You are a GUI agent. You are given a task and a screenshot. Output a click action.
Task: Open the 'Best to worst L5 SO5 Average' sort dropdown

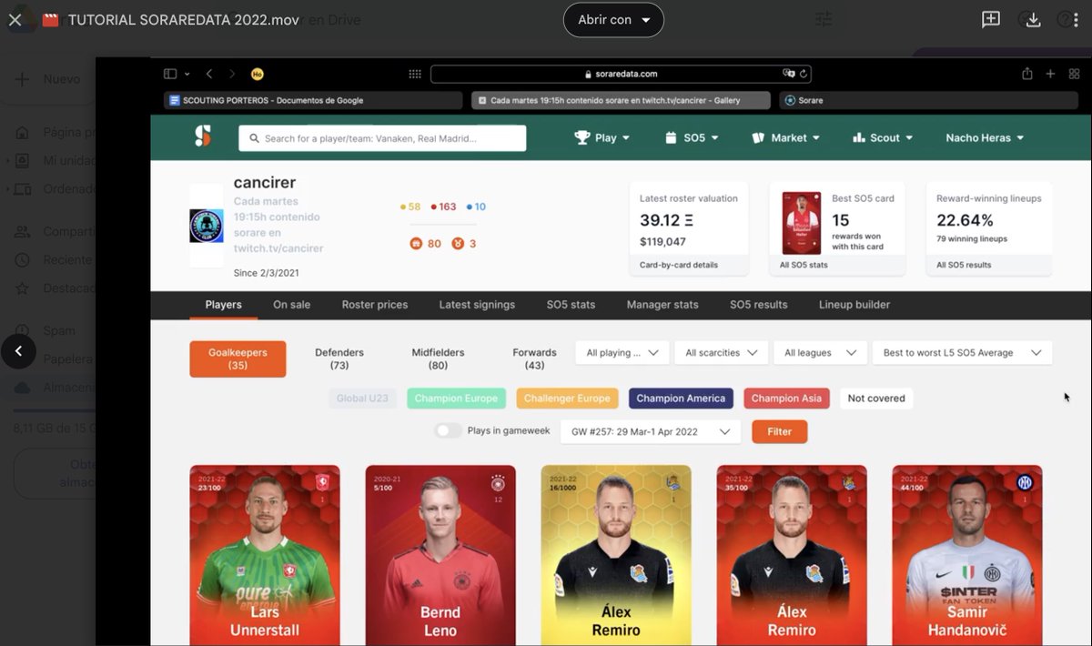pyautogui.click(x=963, y=353)
